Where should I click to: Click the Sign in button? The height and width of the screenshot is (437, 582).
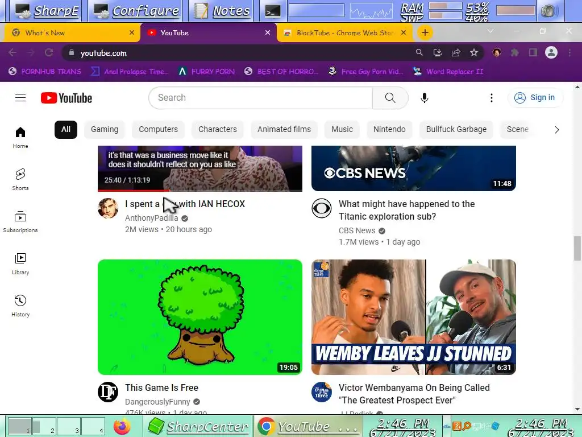coord(535,98)
